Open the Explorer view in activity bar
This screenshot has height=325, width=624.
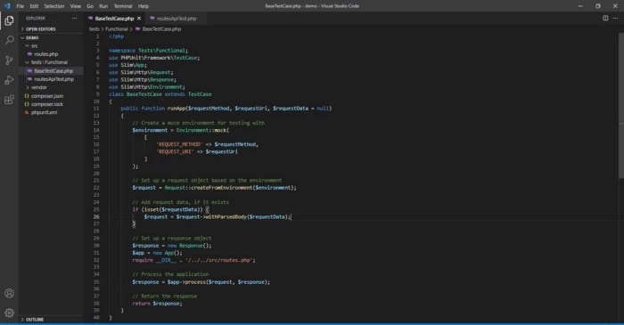pos(9,20)
